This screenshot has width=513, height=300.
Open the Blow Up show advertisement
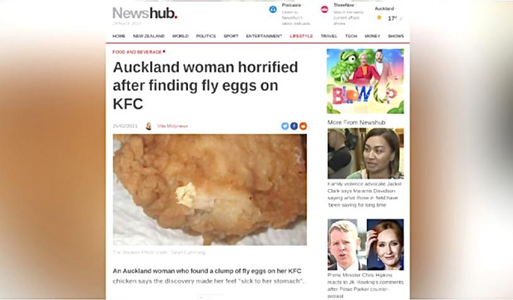365,81
